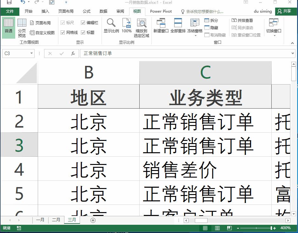This screenshot has width=298, height=233.
Task: Uncheck the 网格线 gridlines checkbox
Action: [x=63, y=32]
